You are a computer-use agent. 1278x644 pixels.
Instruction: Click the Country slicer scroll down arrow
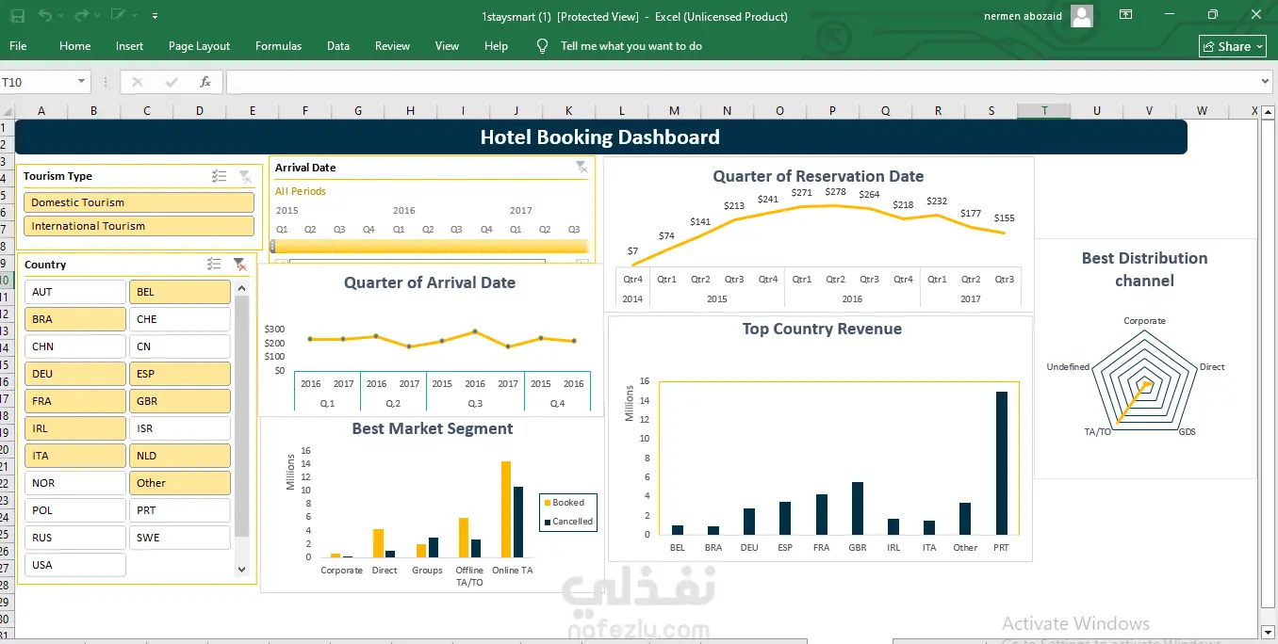(x=242, y=570)
